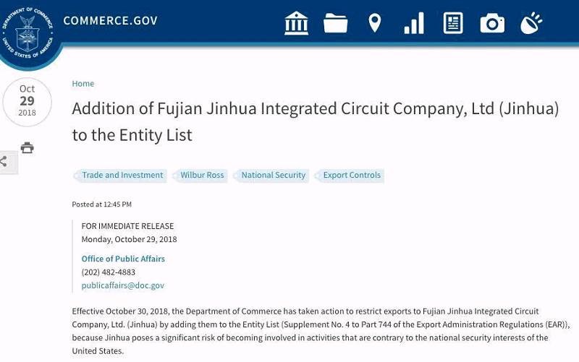Go to the Home breadcrumb link
579x362 pixels.
tap(83, 84)
